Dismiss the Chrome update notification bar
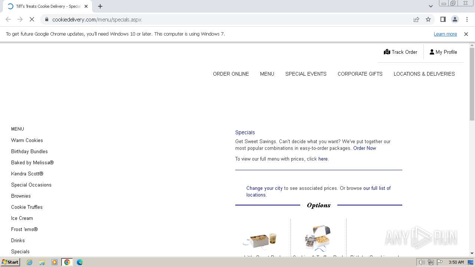This screenshot has height=267, width=475. [466, 34]
